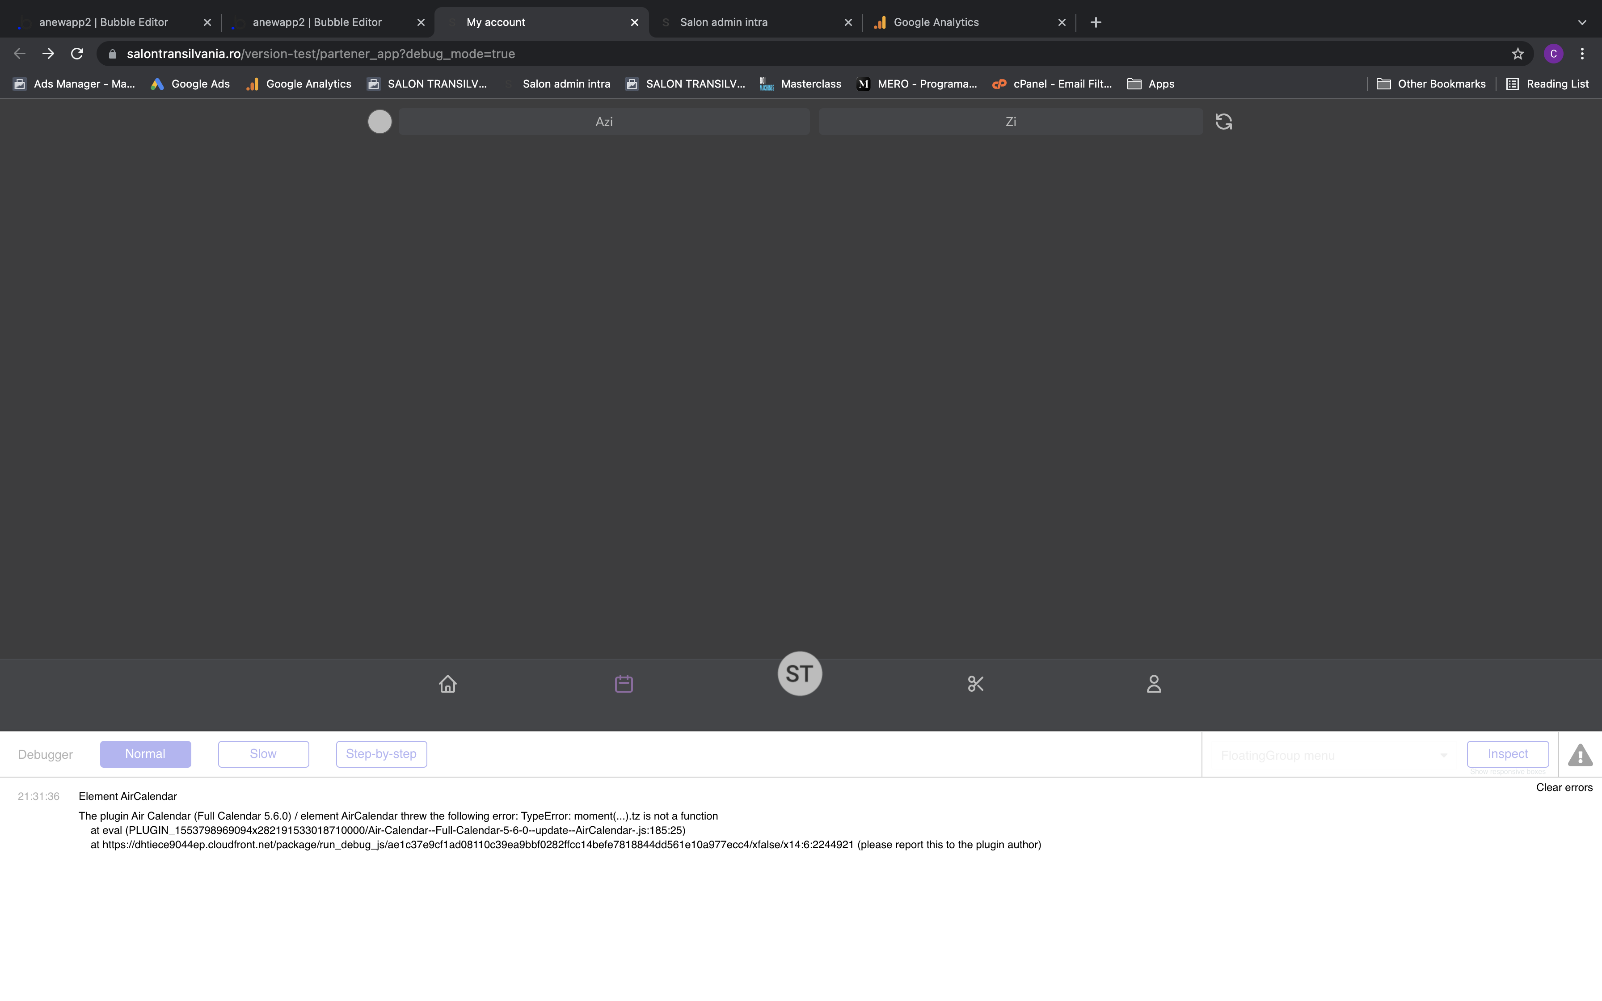Click the gray circle avatar beside Azi
Viewport: 1602px width, 1001px height.
pos(379,121)
